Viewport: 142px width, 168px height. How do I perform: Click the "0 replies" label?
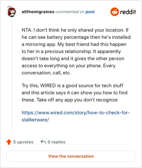(x=56, y=142)
